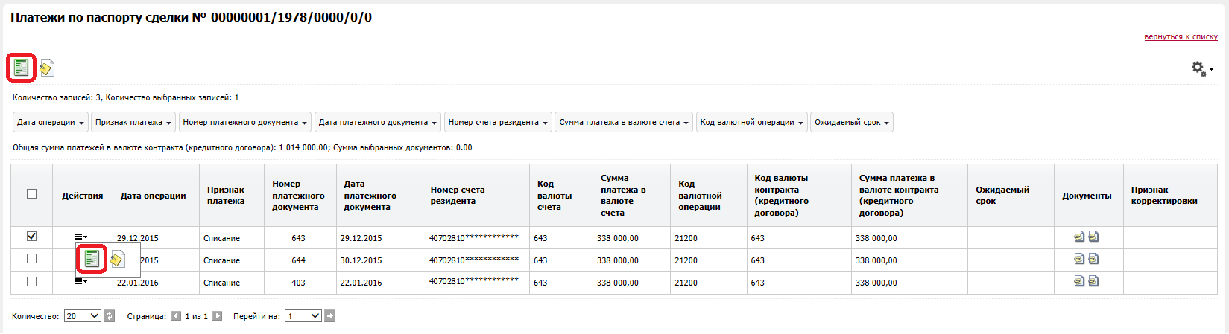
Task: Click the next page arrow button
Action: (218, 316)
